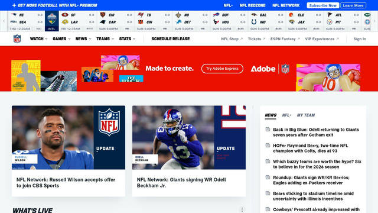Click the Adobe logo in the banner ad
The height and width of the screenshot is (213, 378).
pos(263,69)
